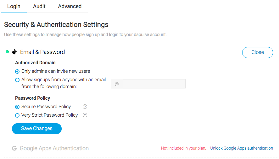
Task: Click the Email & Password section heading
Action: (42, 52)
